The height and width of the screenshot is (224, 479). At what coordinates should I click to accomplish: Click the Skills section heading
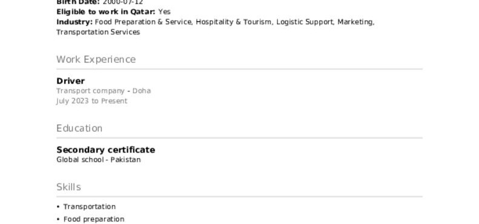(x=69, y=187)
